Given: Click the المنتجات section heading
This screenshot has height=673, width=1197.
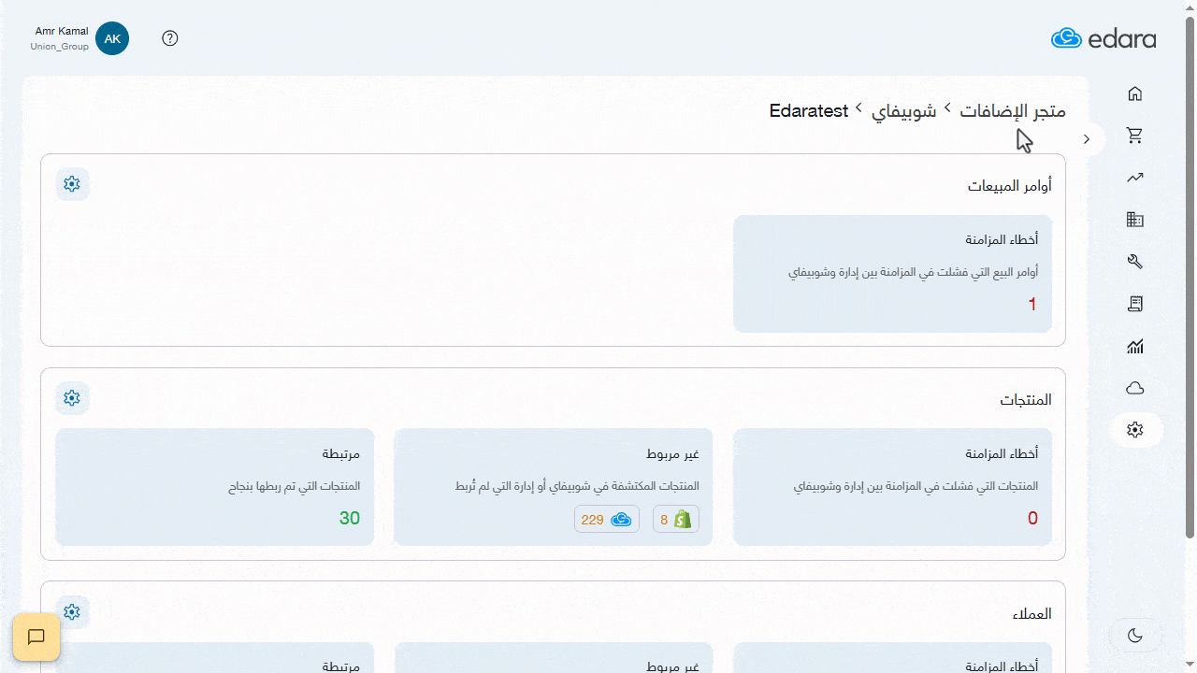Looking at the screenshot, I should click(1026, 399).
